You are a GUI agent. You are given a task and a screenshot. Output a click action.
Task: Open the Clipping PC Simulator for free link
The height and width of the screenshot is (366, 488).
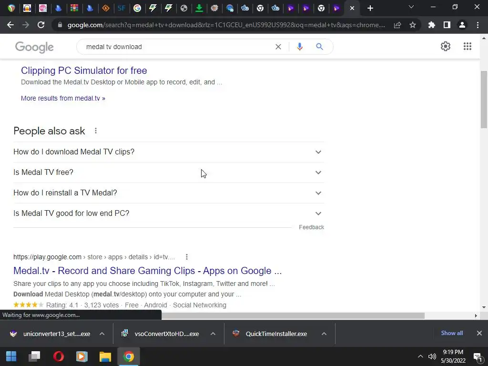(84, 71)
